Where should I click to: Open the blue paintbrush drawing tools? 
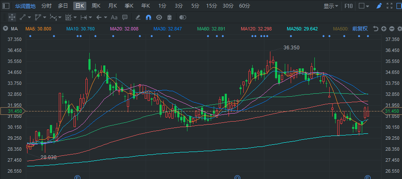click(379, 6)
